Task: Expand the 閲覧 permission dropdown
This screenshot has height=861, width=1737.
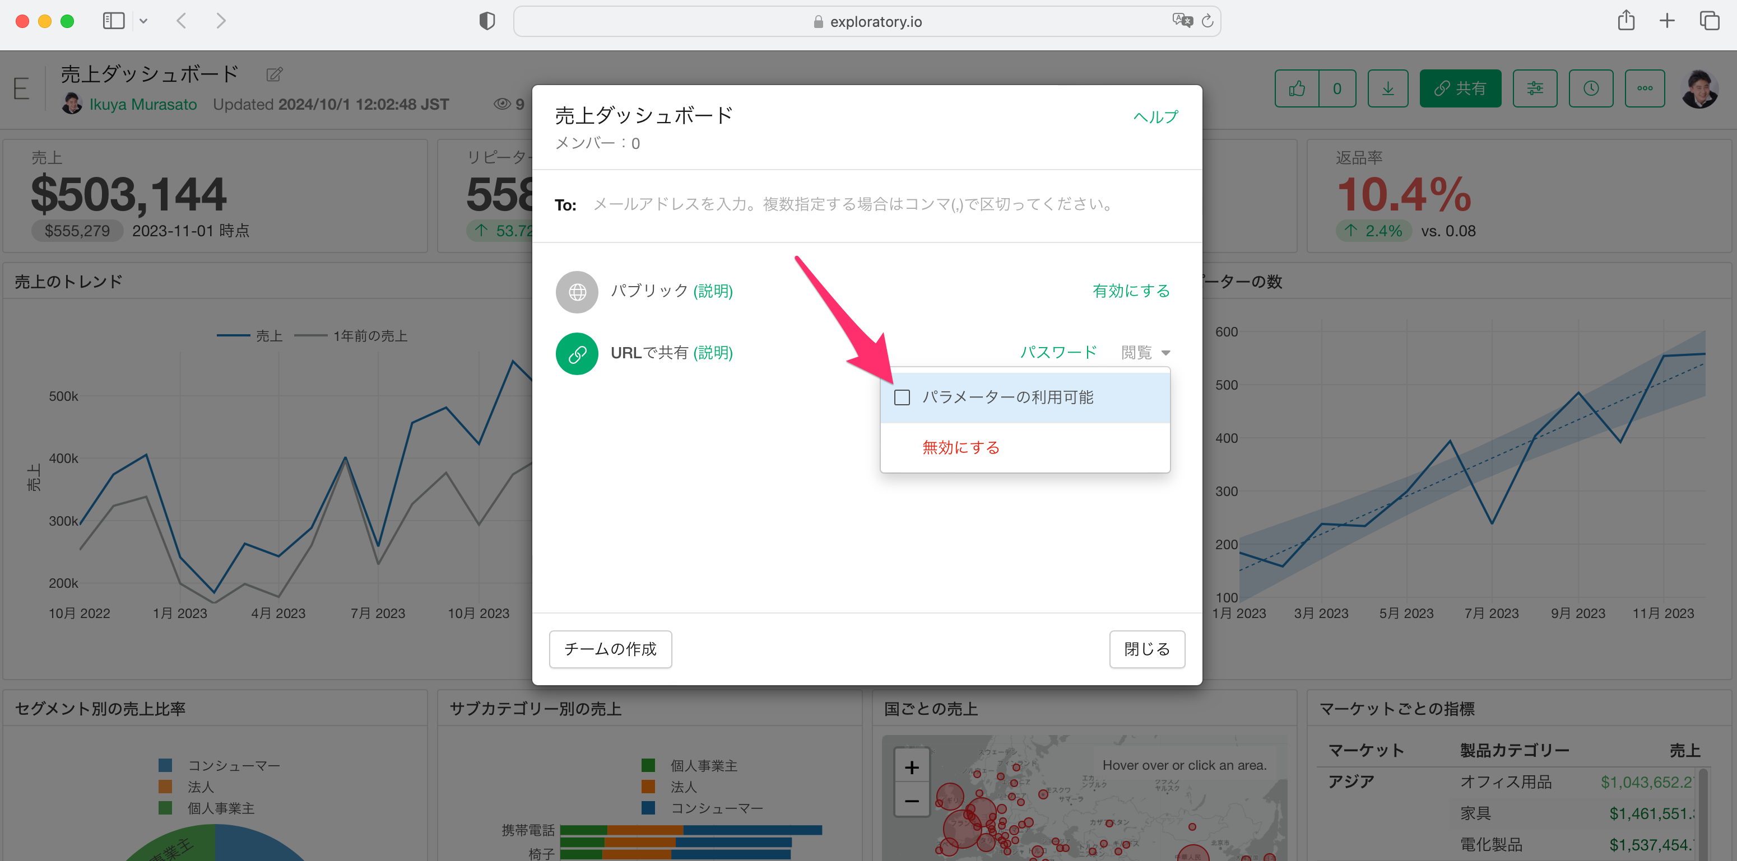Action: tap(1146, 352)
